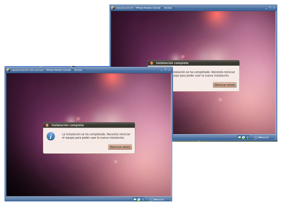Close the Ubuntu10.04 console window

click(x=274, y=8)
